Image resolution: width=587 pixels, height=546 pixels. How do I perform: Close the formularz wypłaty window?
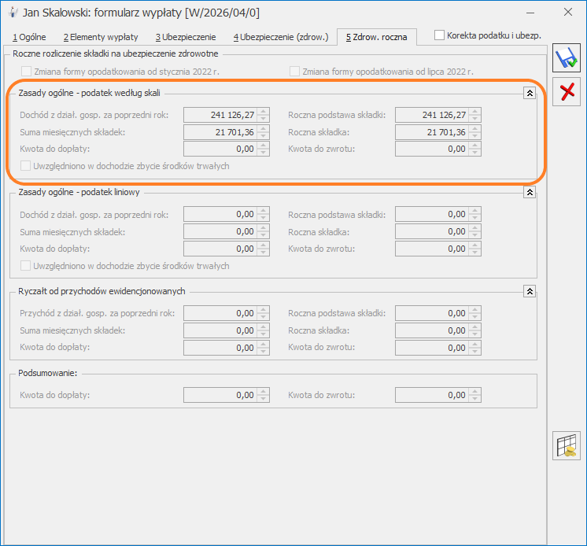tap(567, 13)
